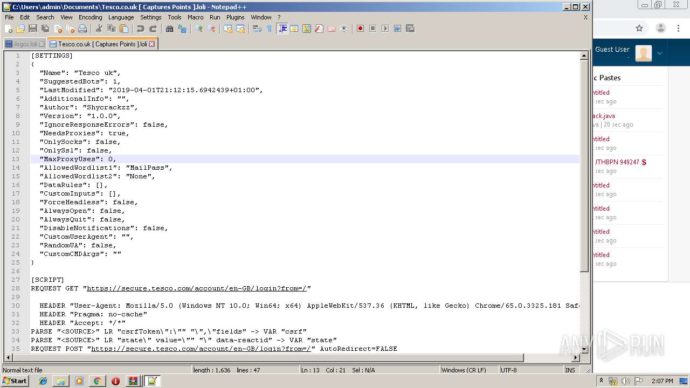Follow the tesco login URL on line 35
This screenshot has width=690, height=388.
(201, 349)
